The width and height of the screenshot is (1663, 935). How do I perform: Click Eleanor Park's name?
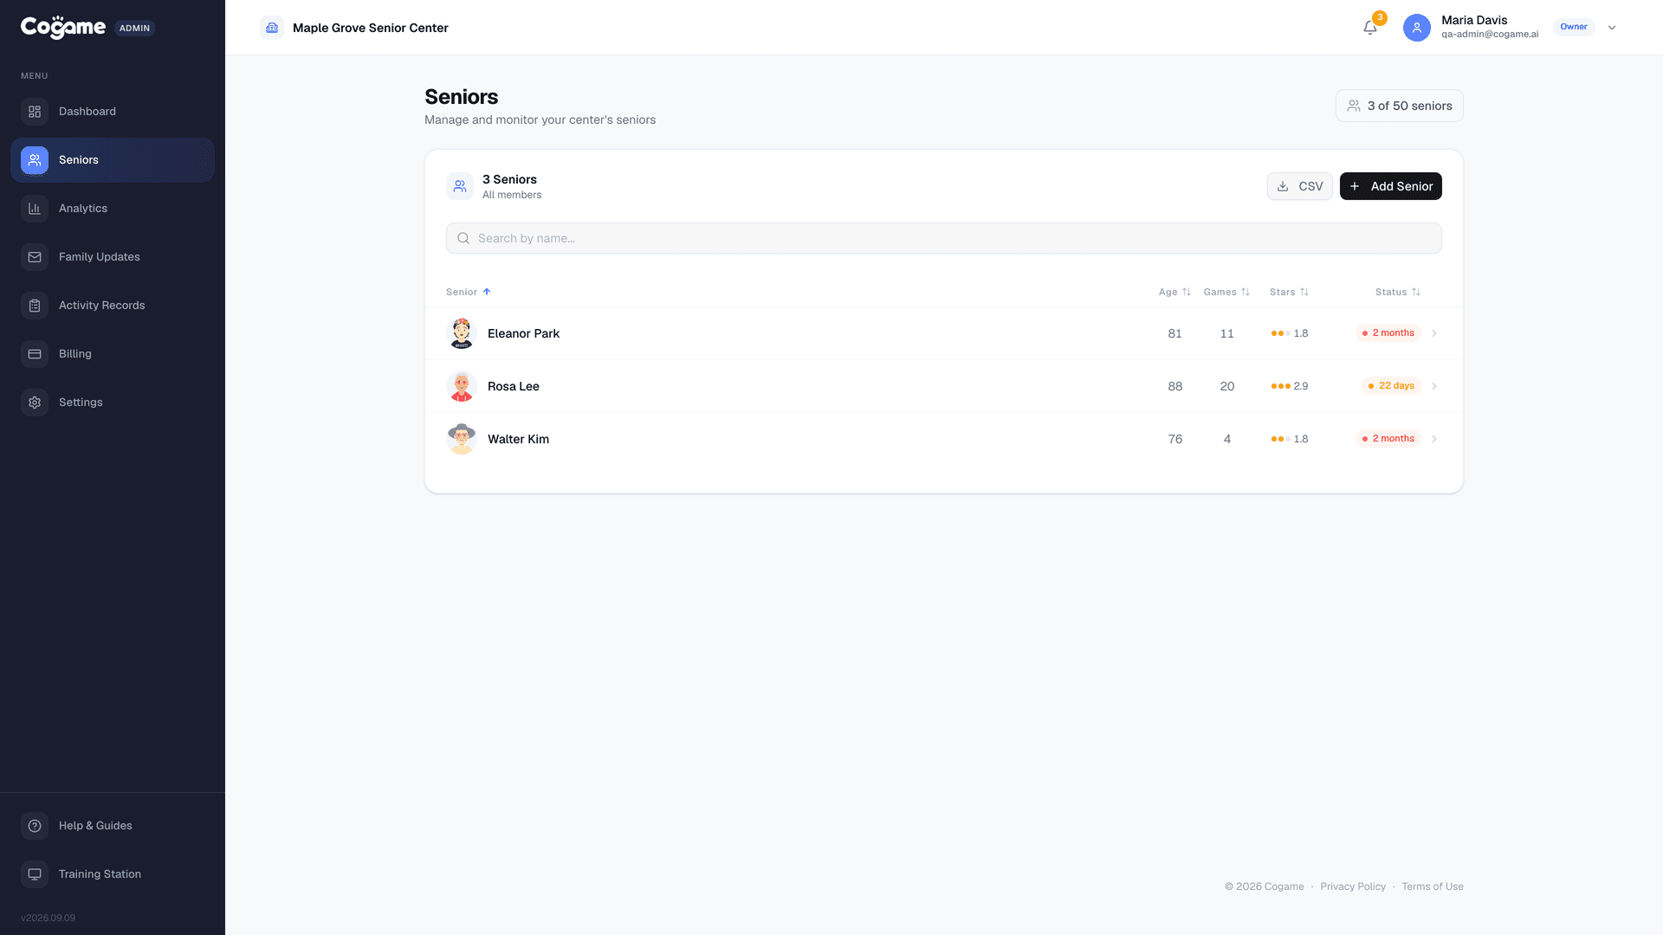pyautogui.click(x=523, y=333)
